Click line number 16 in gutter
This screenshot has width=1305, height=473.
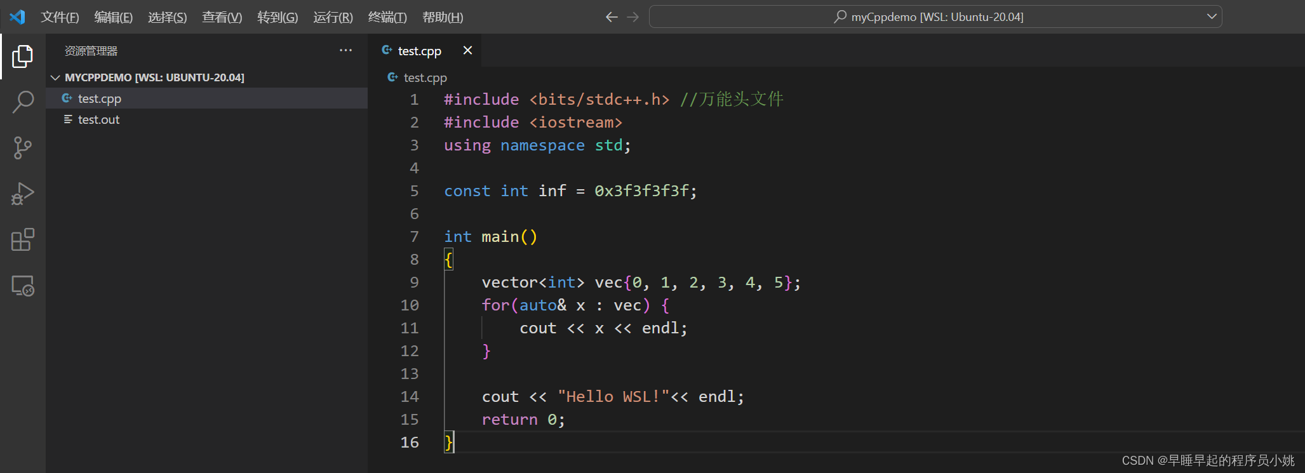coord(410,443)
